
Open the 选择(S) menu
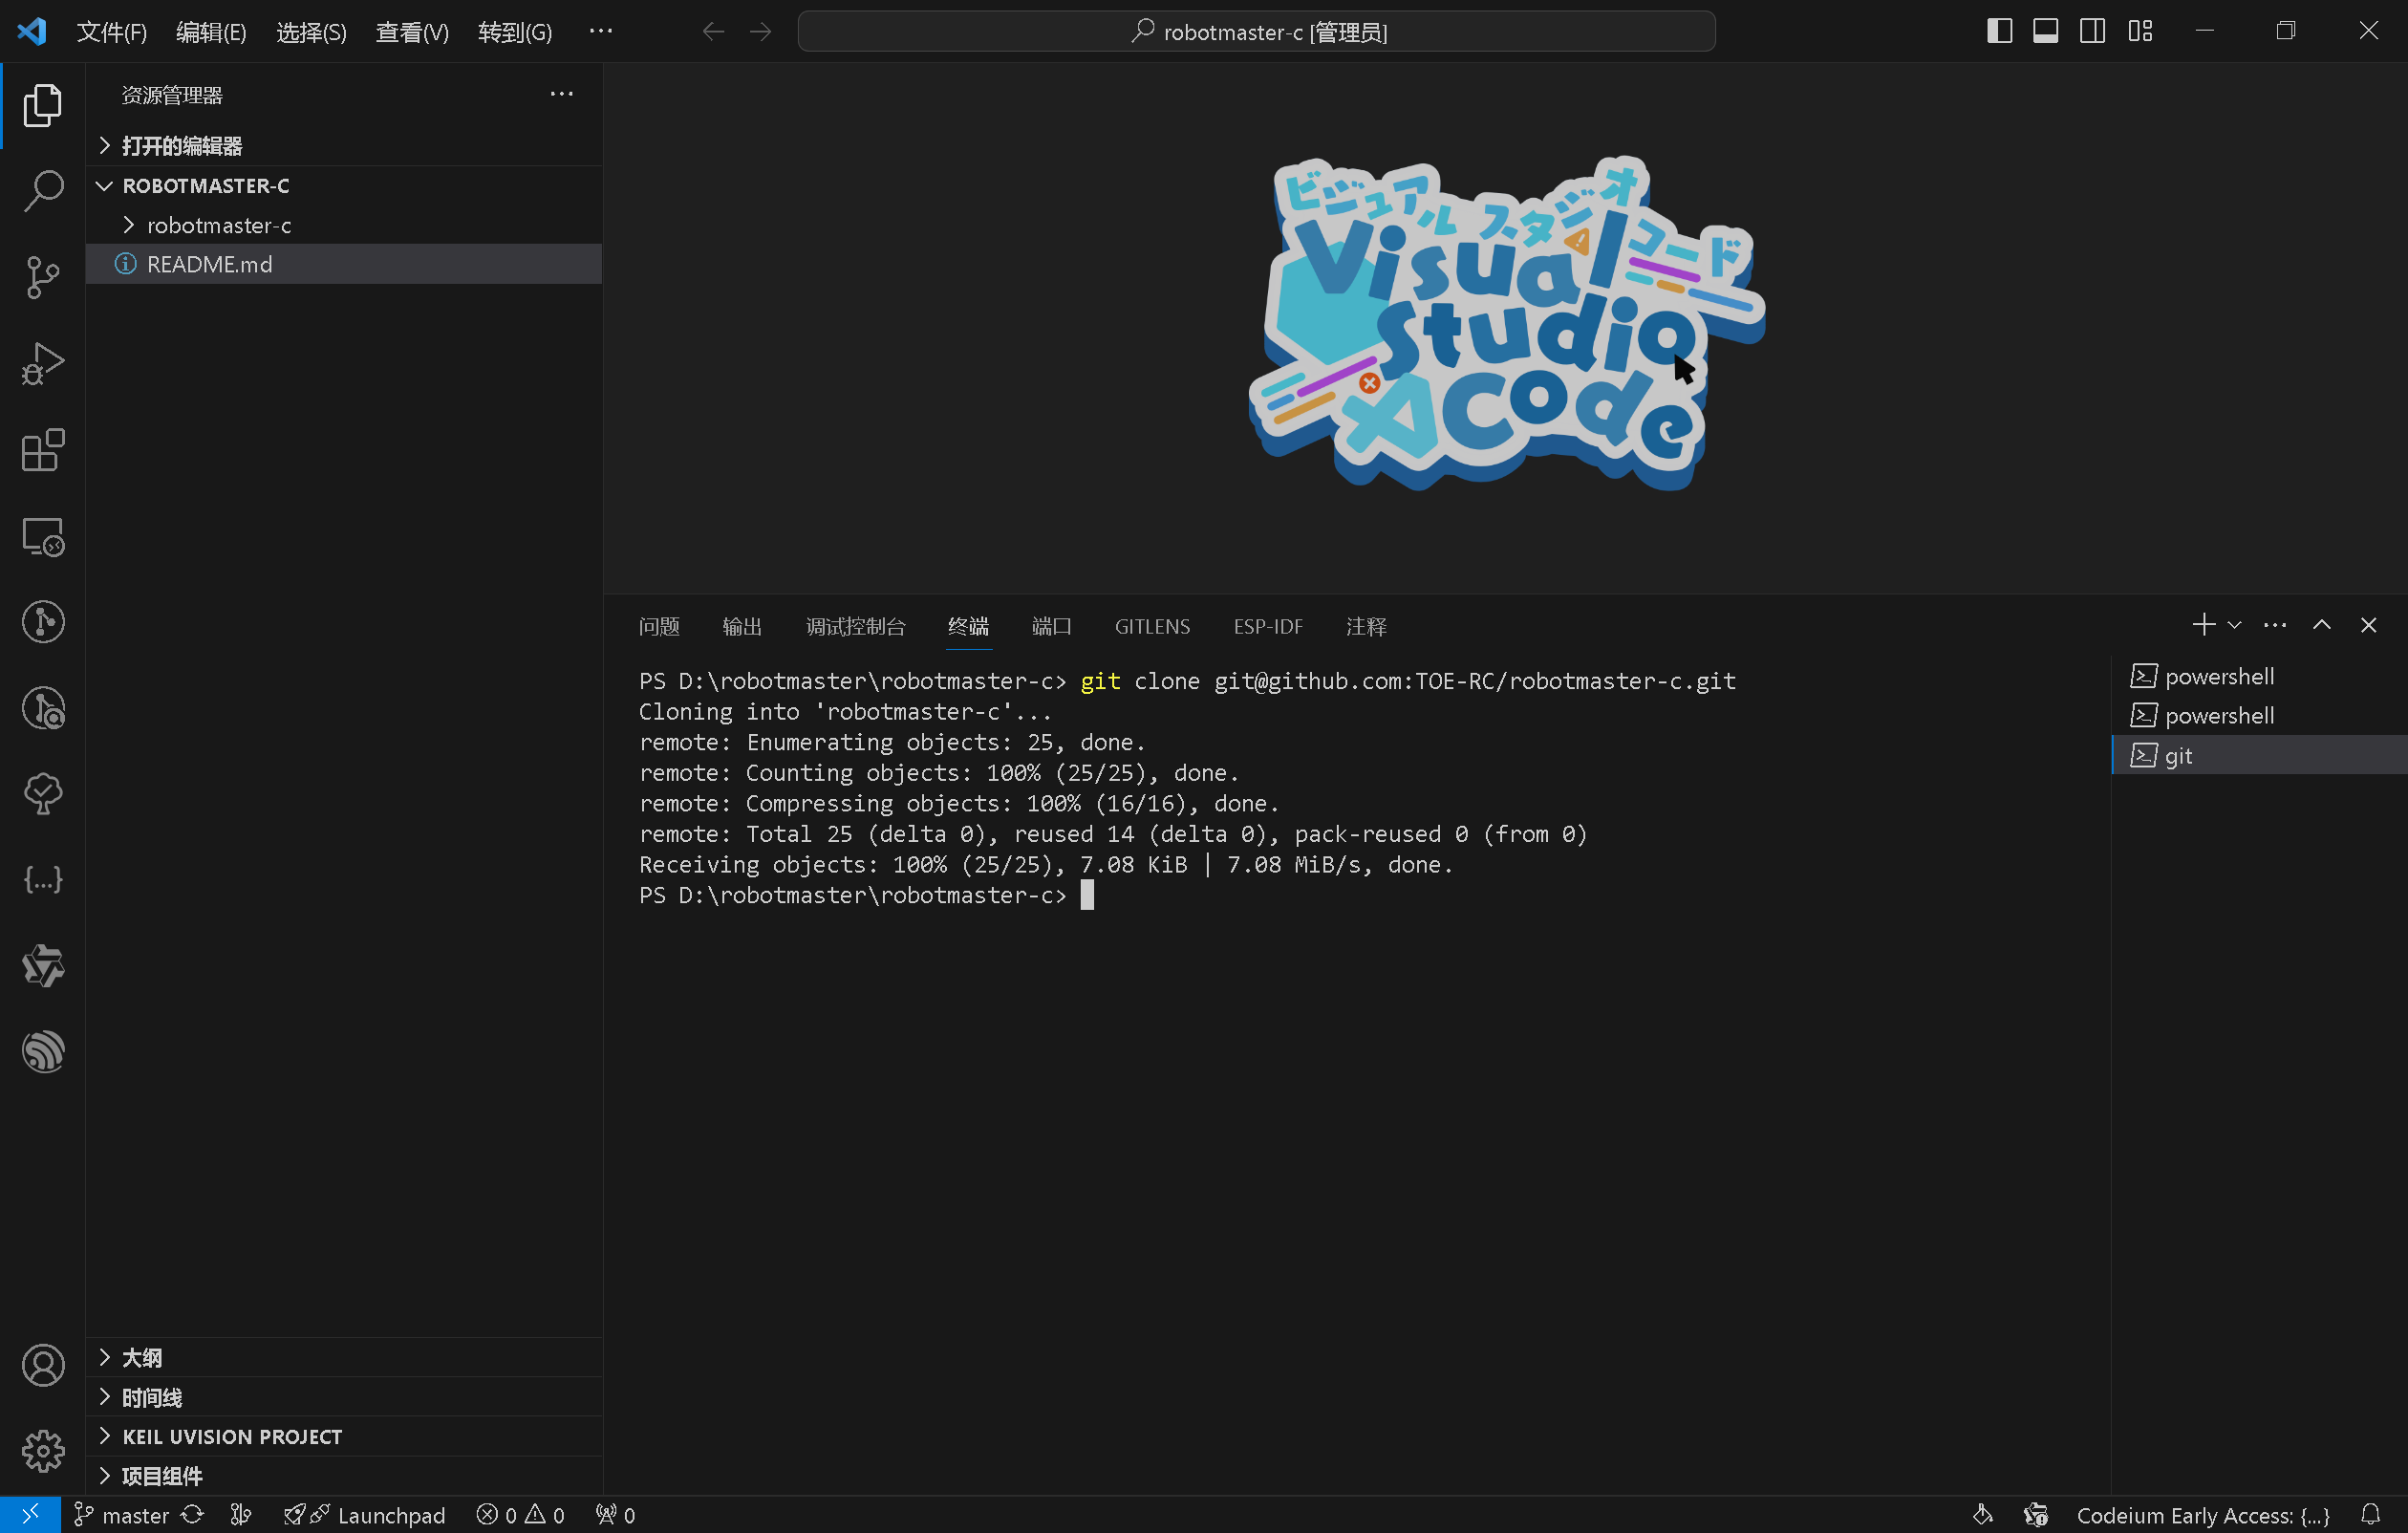(311, 32)
